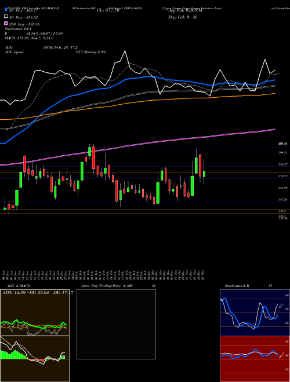Screen dimensions: 290x382
Task: Select the '50 Day = 358.52' legend text
Action: click(x=24, y=17)
